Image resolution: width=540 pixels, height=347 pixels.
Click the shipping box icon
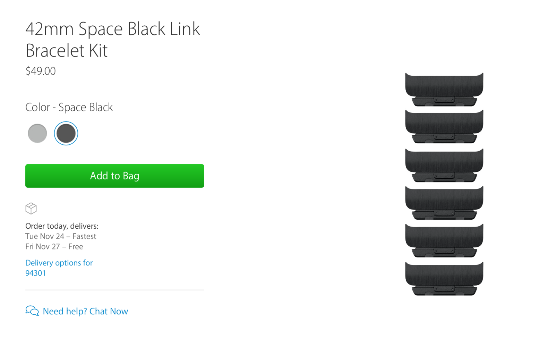pos(31,209)
